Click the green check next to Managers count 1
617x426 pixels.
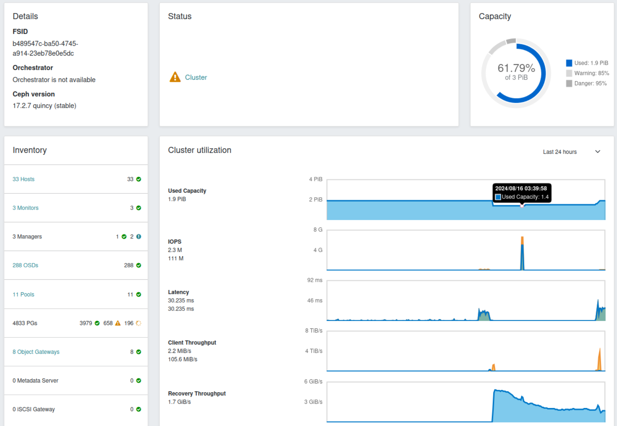tap(124, 236)
